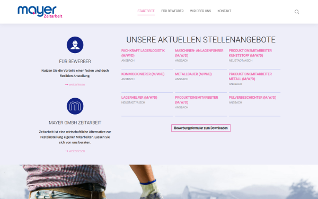The width and height of the screenshot is (318, 199).
Task: Open Wir über uns menu item
Action: tap(200, 11)
